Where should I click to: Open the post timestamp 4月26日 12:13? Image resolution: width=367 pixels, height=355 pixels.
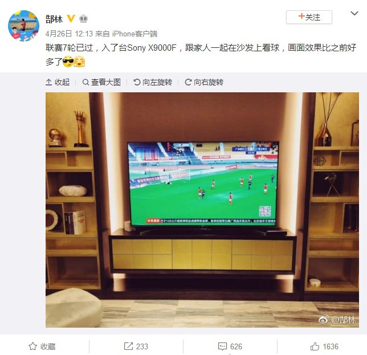70,34
